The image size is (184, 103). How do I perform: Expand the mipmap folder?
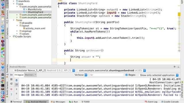pyautogui.click(x=17, y=31)
